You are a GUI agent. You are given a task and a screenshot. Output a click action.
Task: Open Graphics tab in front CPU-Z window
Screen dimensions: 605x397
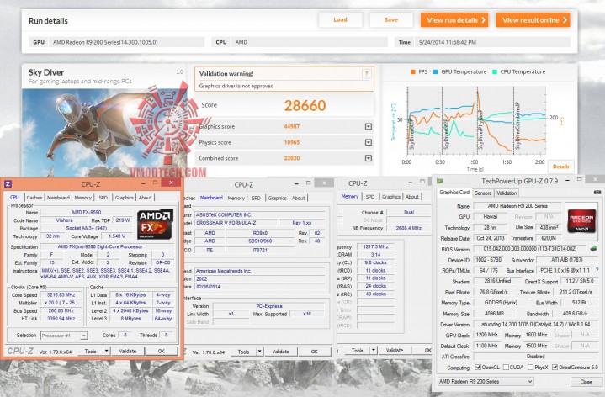pos(124,198)
